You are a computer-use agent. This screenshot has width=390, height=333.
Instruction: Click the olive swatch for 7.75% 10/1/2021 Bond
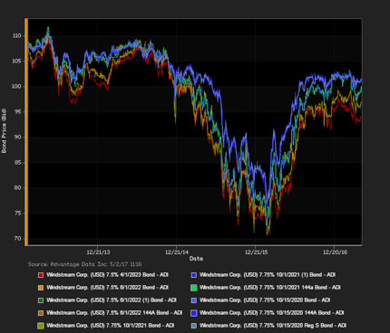click(x=41, y=326)
